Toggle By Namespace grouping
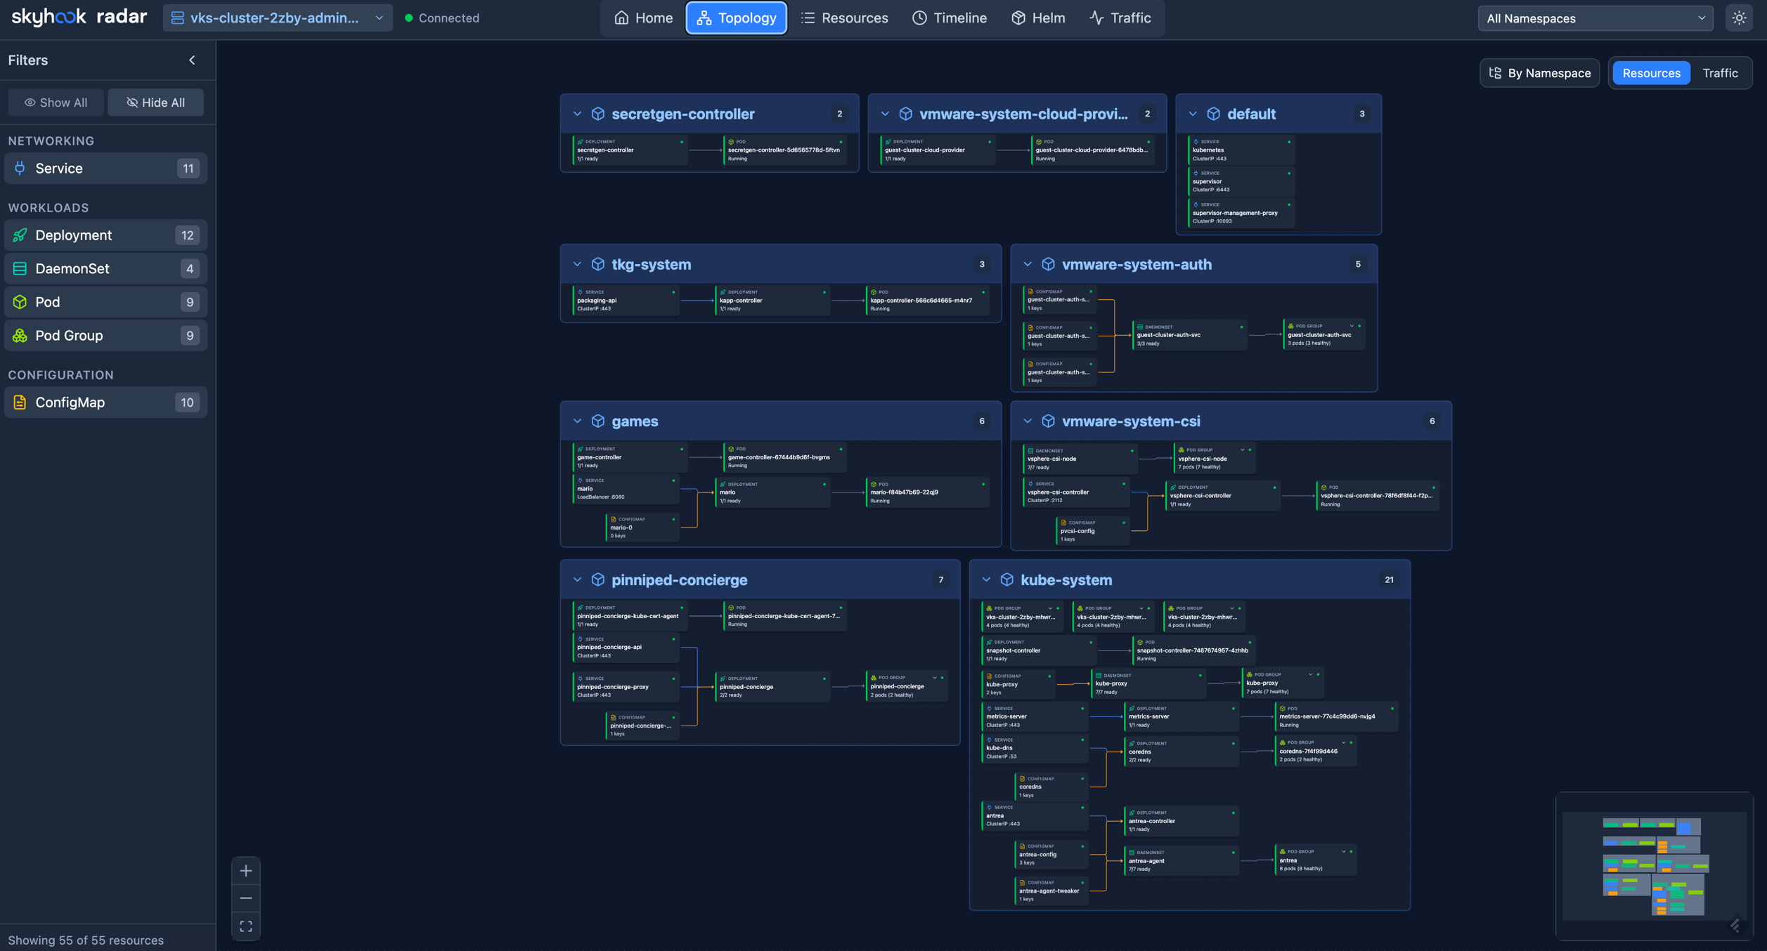This screenshot has width=1767, height=951. click(1539, 73)
